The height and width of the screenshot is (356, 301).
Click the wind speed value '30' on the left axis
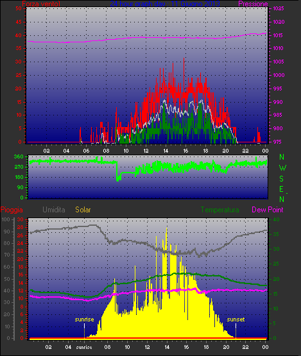click(x=19, y=62)
